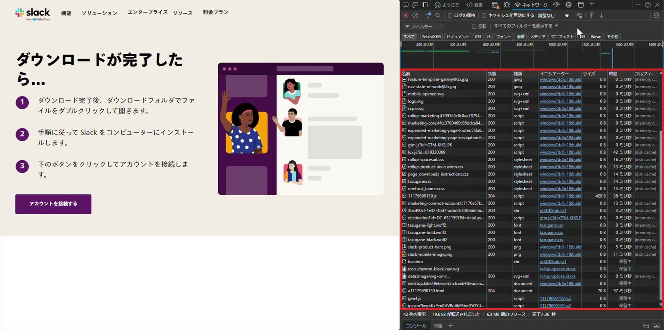Click the plus icon to add DevTools tab
The image size is (664, 330).
(592, 4)
